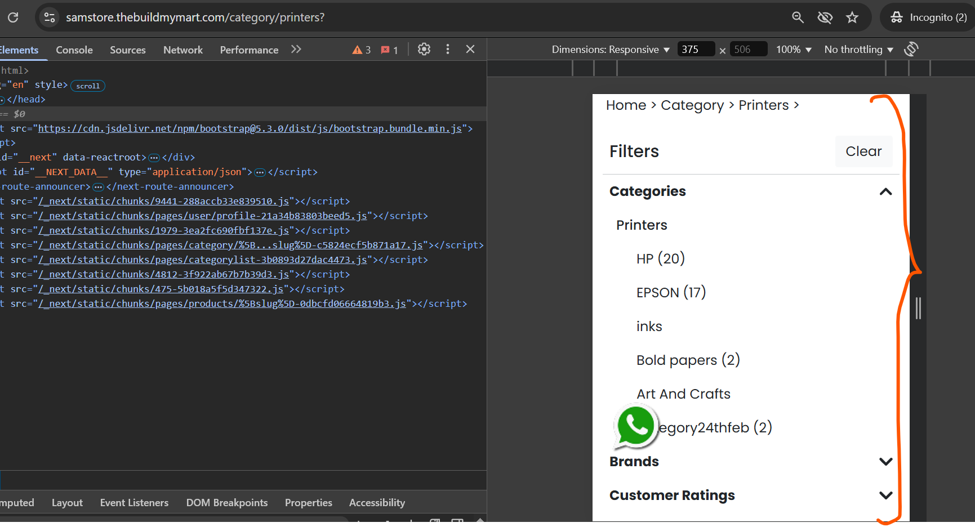Show more DevTools tabs with double chevron
975x527 pixels.
tap(296, 50)
